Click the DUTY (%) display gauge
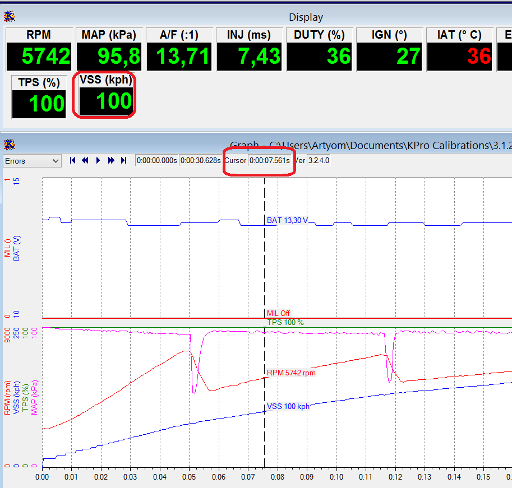Screen dimensions: 512x488 (319, 50)
